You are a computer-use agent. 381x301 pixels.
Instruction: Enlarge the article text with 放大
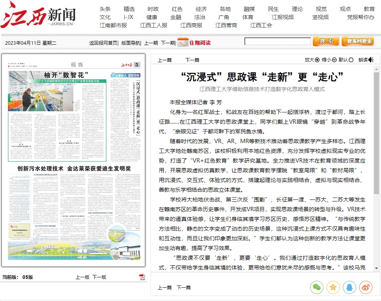click(312, 60)
